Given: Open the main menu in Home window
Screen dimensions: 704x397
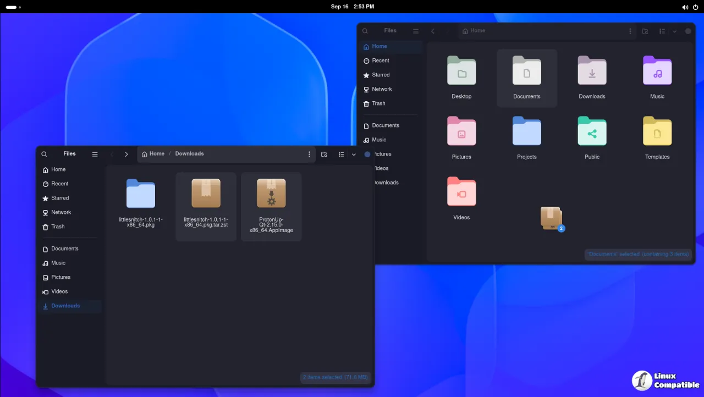Looking at the screenshot, I should (416, 31).
